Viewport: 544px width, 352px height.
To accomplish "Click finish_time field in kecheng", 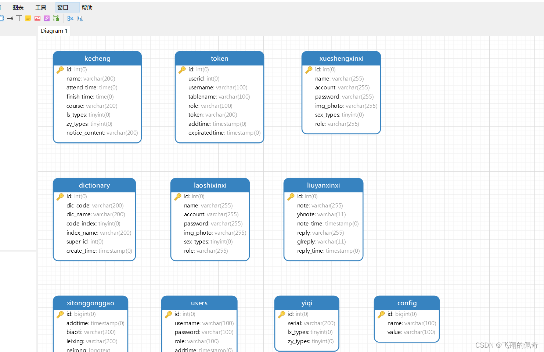I will (90, 97).
